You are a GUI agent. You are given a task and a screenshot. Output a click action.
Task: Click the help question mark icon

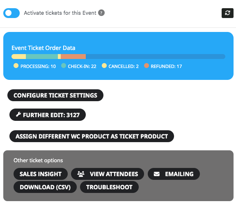point(101,13)
